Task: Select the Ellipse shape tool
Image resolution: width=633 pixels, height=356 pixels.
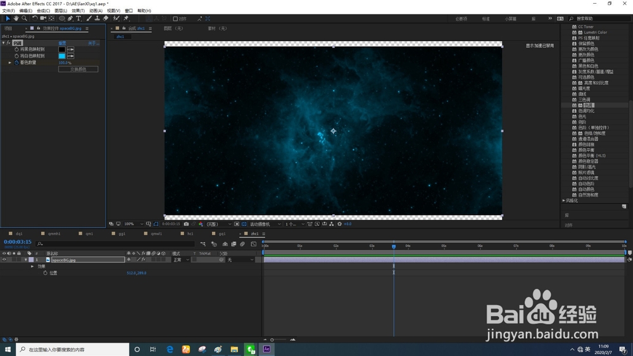Action: [x=62, y=18]
